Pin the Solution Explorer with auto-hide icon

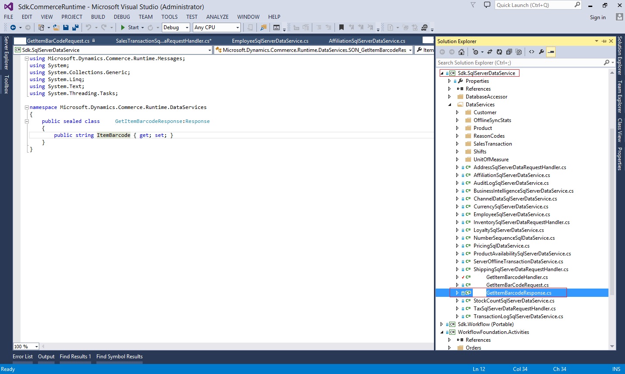tap(604, 41)
